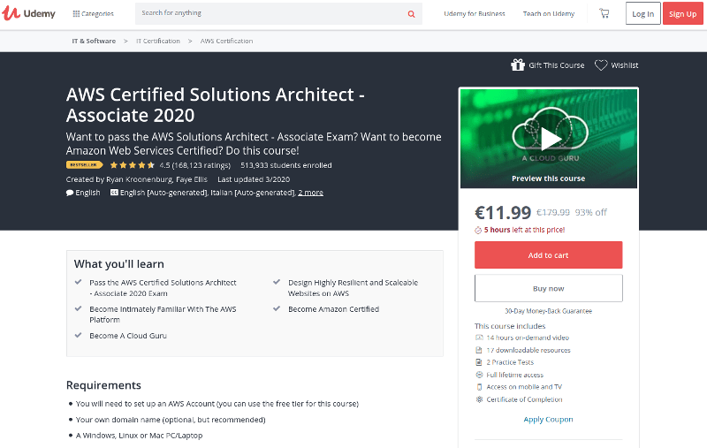Click the mobile and TV access icon
The image size is (707, 448).
click(x=479, y=387)
